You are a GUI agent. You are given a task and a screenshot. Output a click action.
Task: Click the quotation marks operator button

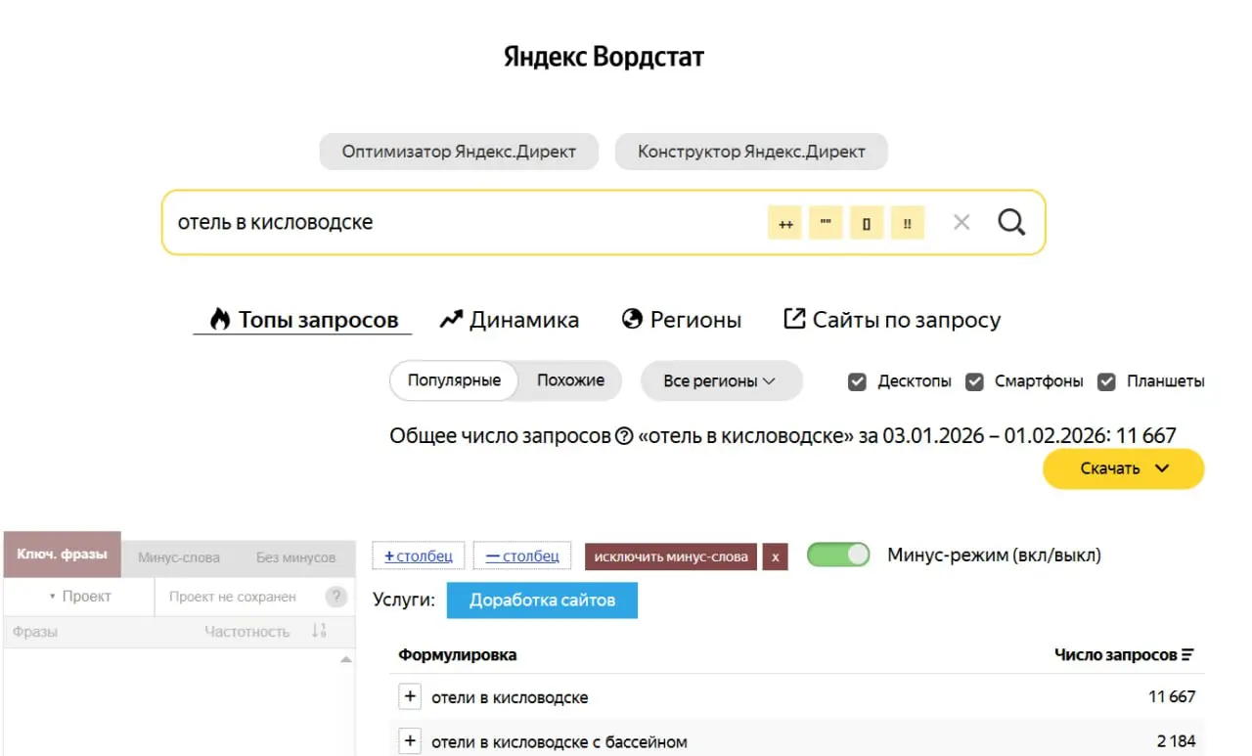tap(826, 223)
